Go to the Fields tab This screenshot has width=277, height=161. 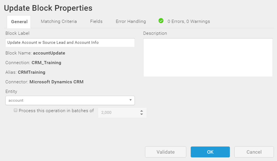tap(96, 21)
